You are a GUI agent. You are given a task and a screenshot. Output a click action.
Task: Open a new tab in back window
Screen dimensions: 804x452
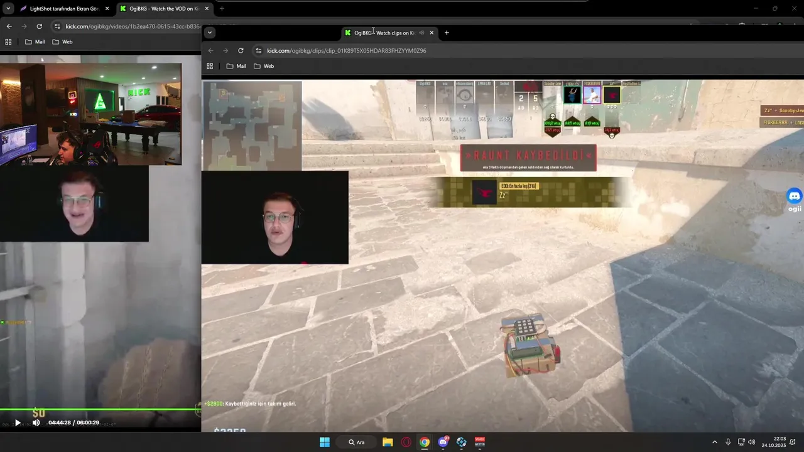[222, 9]
